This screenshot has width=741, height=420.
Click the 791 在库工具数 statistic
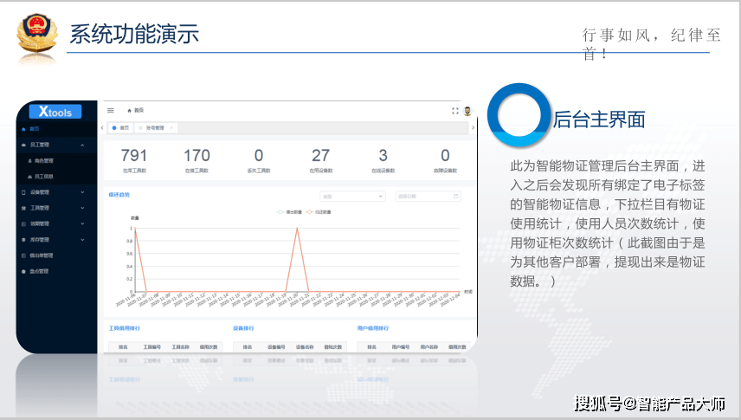tap(134, 160)
